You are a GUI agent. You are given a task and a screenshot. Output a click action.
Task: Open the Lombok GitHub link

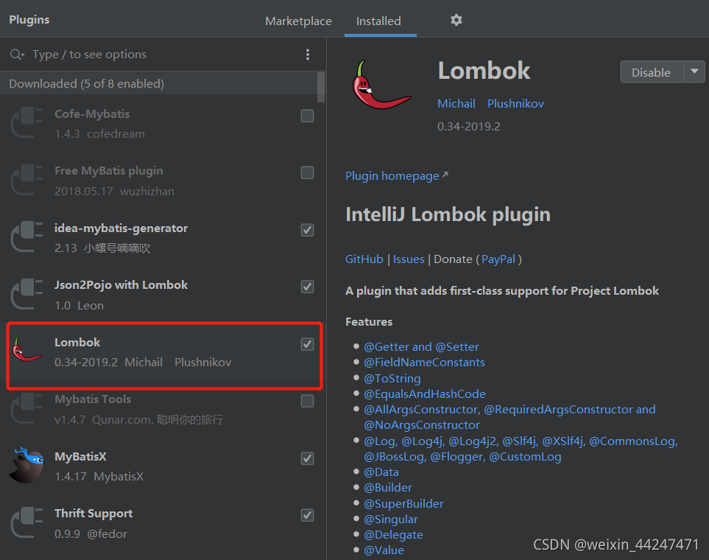click(x=364, y=259)
